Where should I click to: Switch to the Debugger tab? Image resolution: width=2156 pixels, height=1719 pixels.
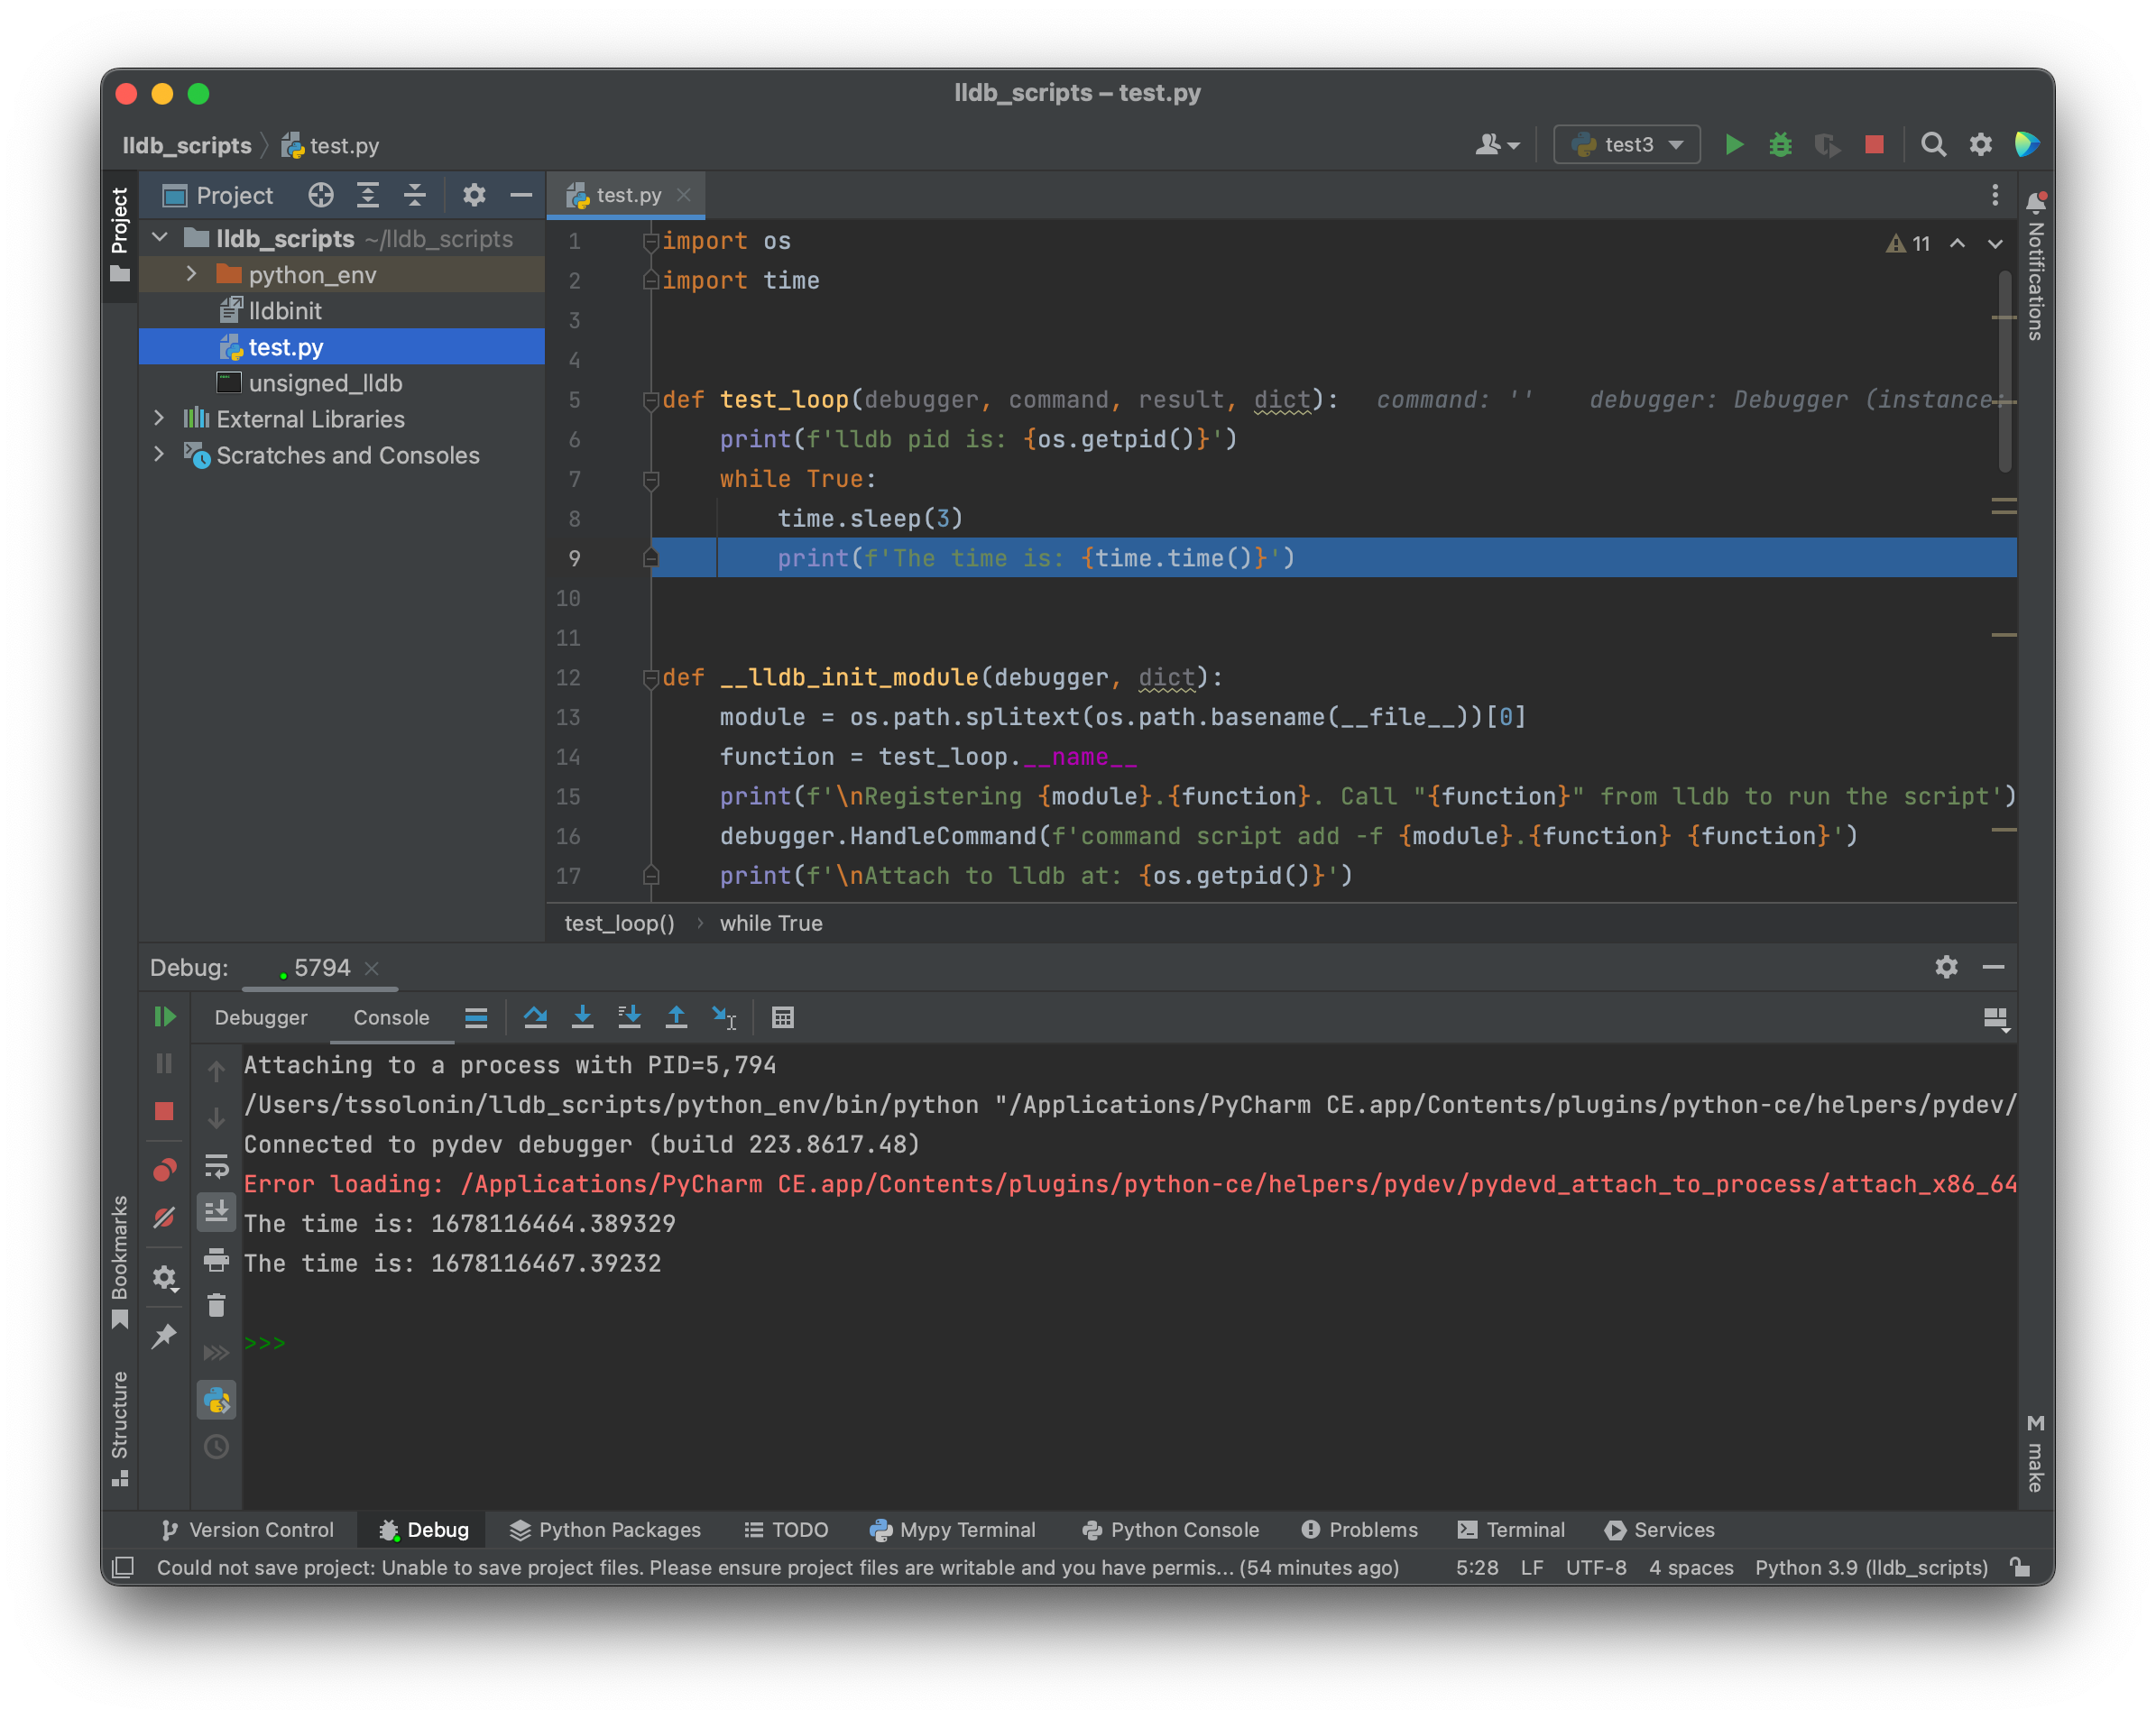point(260,1017)
